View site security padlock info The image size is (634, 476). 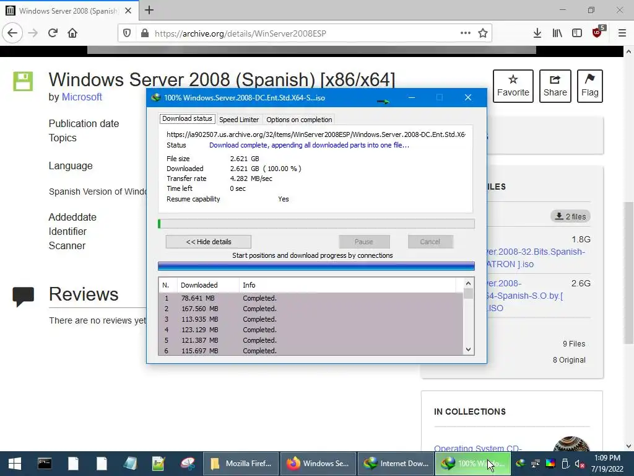click(x=144, y=33)
